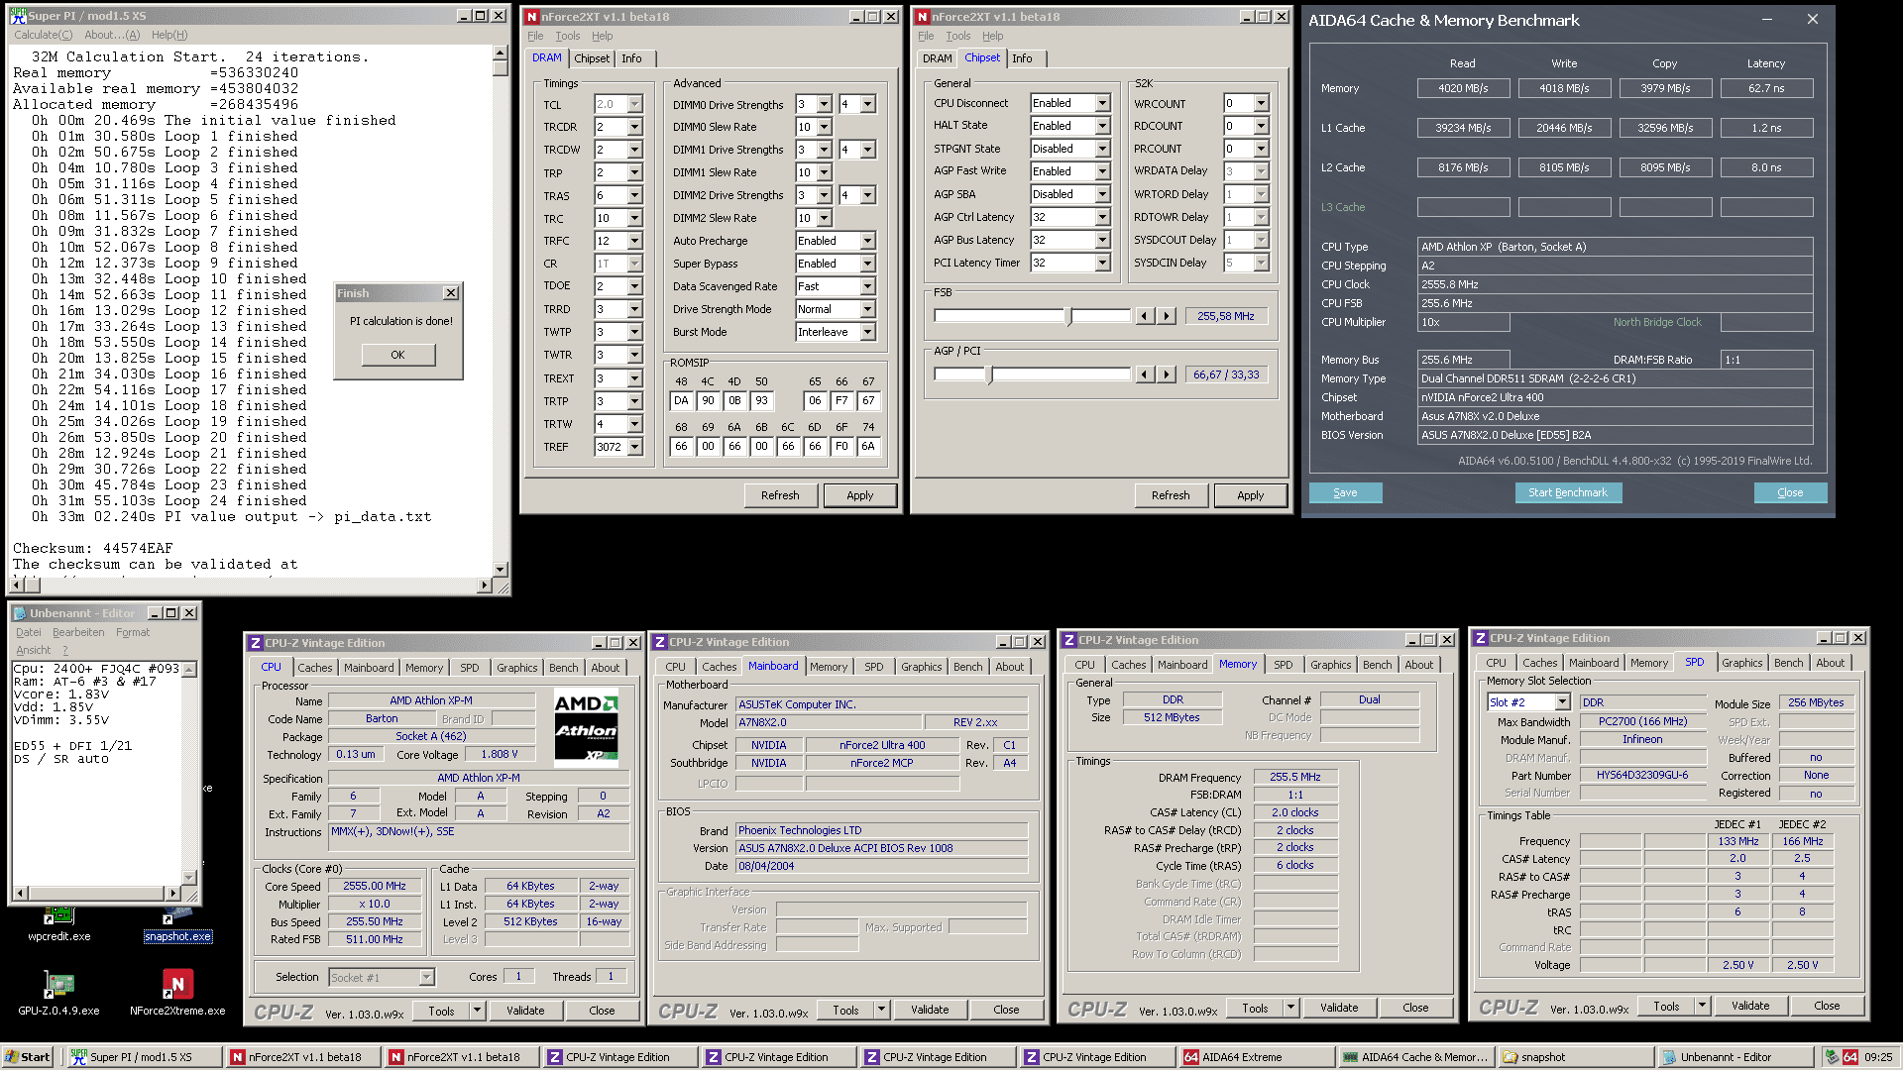This screenshot has width=1903, height=1070.
Task: Launch NForce2Xtreme.exe desktop icon
Action: point(177,994)
